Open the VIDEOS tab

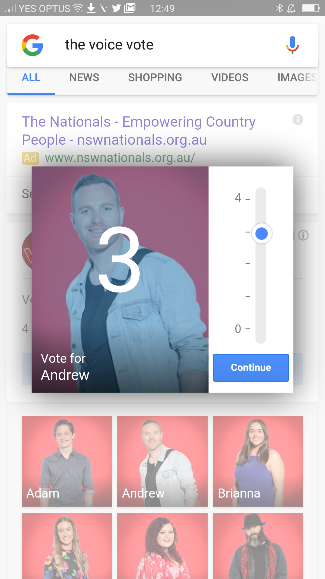230,78
